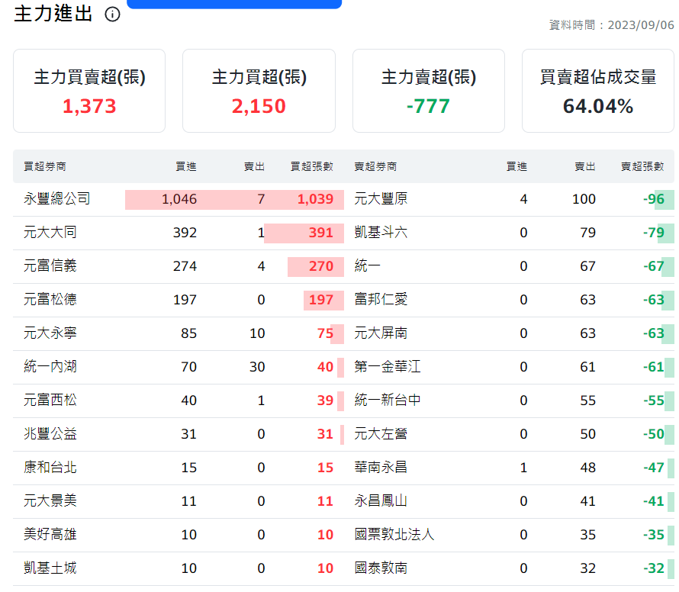Viewport: 679px width, 592px height.
Task: Click the info icon beside 主力進出
Action: 112,14
